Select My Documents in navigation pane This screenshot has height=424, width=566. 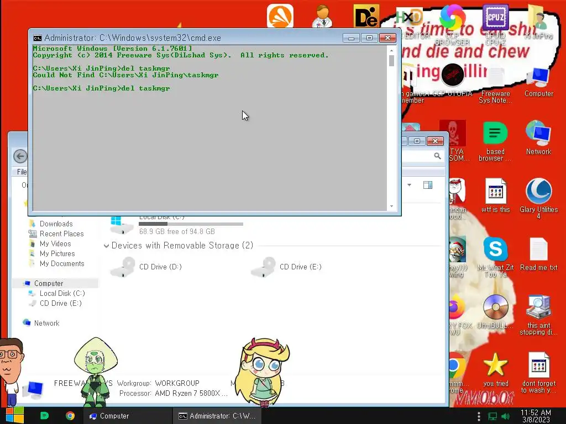(x=62, y=263)
